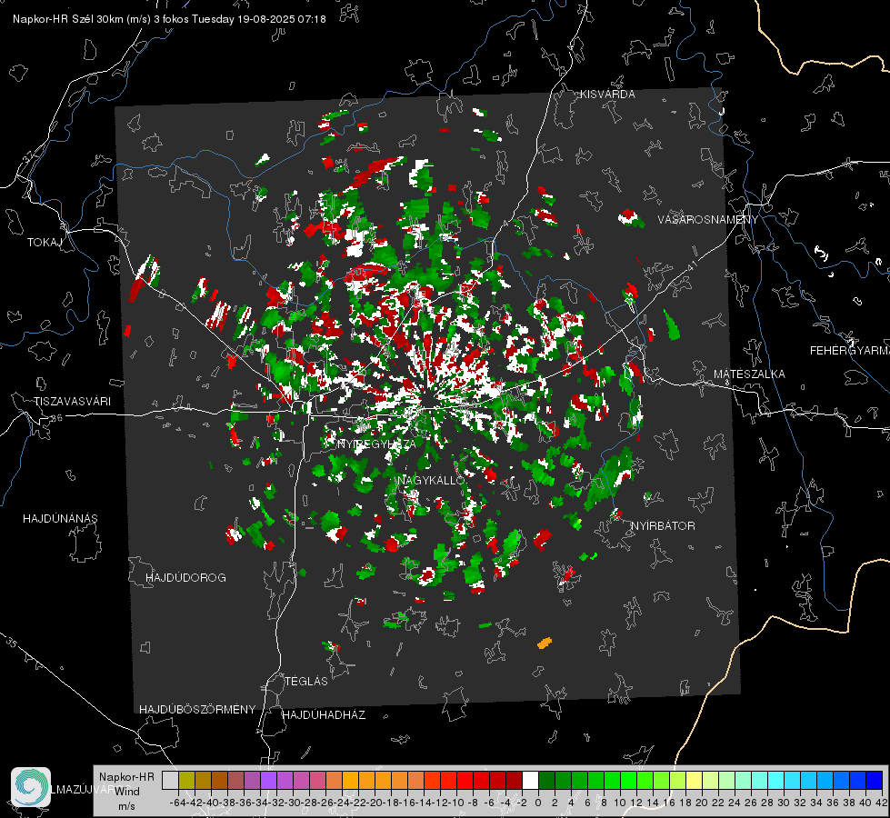
Task: Pick the purple swatch between -34 and -32
Action: (x=268, y=780)
